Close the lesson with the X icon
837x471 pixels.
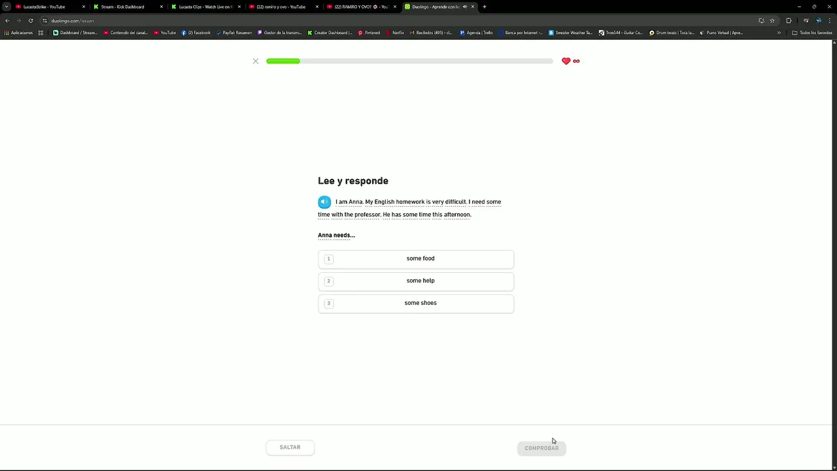[x=256, y=61]
